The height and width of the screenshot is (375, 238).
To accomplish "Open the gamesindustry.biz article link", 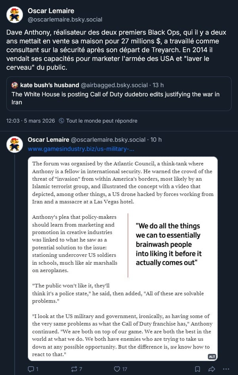I will coord(81,149).
